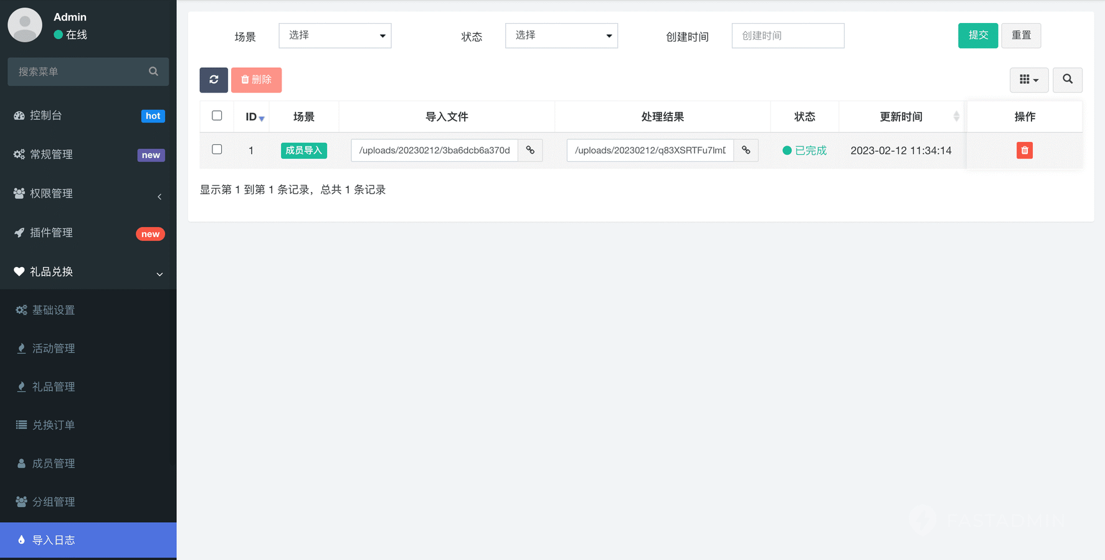Check the checkbox for row ID 1
The height and width of the screenshot is (560, 1105).
click(217, 149)
